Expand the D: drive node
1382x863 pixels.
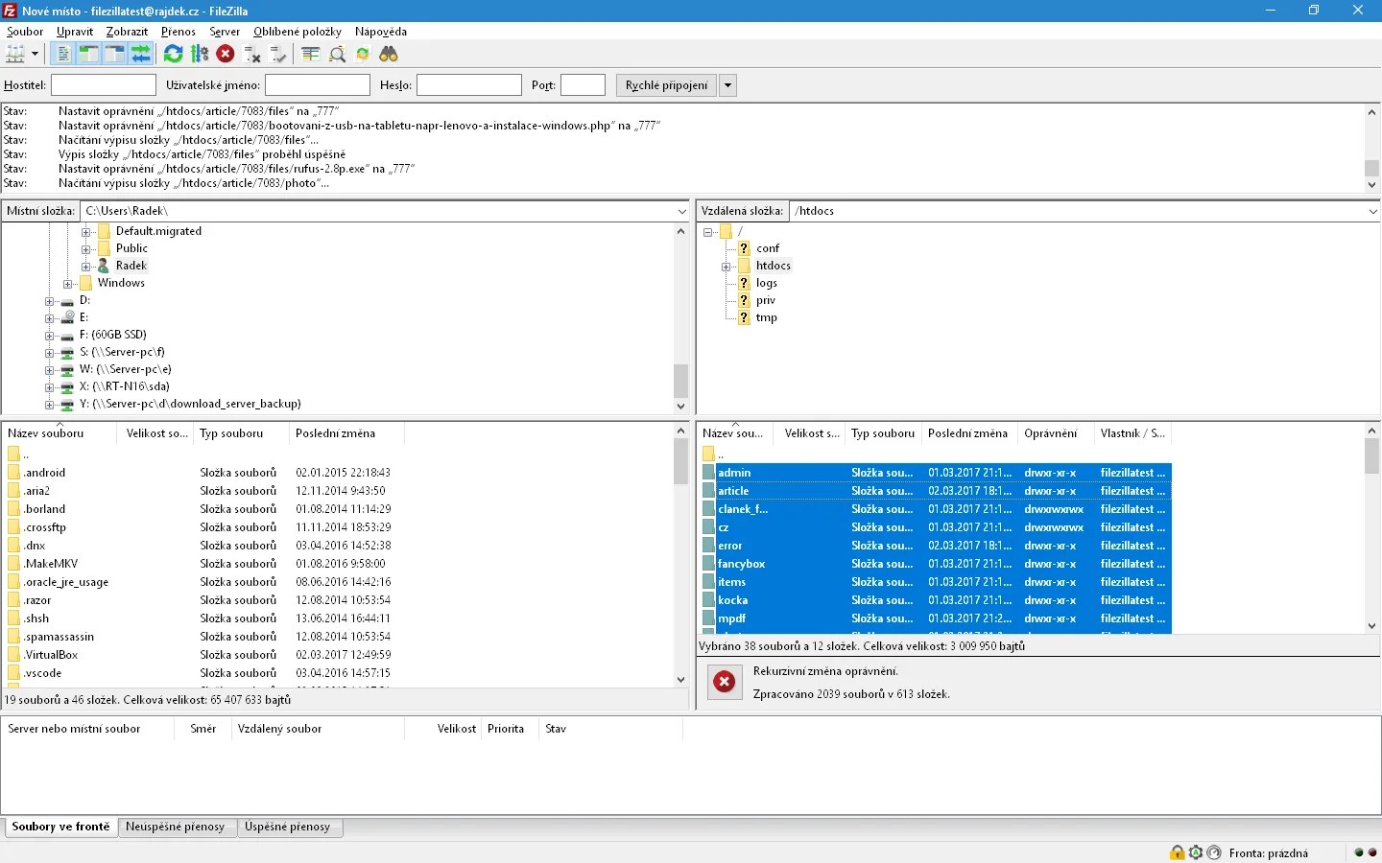(49, 300)
